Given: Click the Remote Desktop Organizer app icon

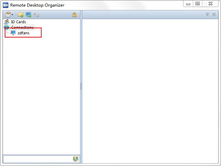Looking at the screenshot, I should pyautogui.click(x=6, y=5).
